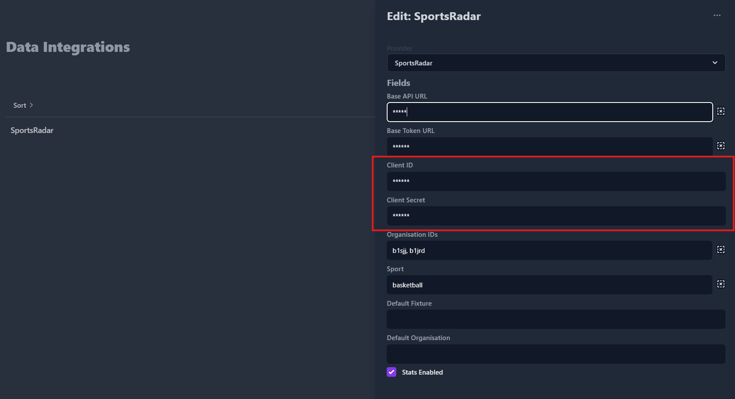Click into the Base Token URL field

pyautogui.click(x=549, y=147)
